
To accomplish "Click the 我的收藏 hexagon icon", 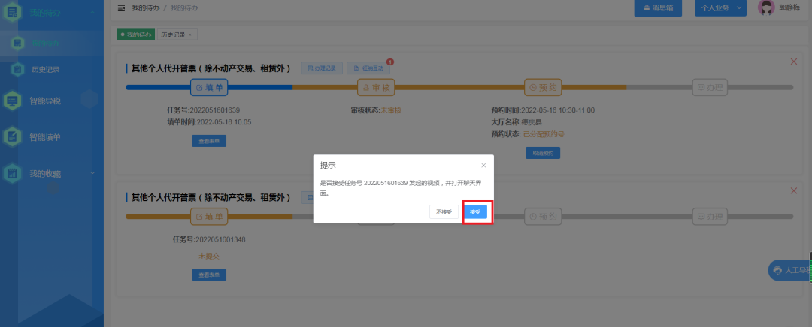I will click(12, 173).
